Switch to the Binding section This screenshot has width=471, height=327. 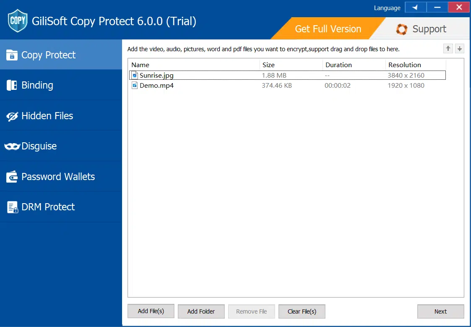point(61,85)
